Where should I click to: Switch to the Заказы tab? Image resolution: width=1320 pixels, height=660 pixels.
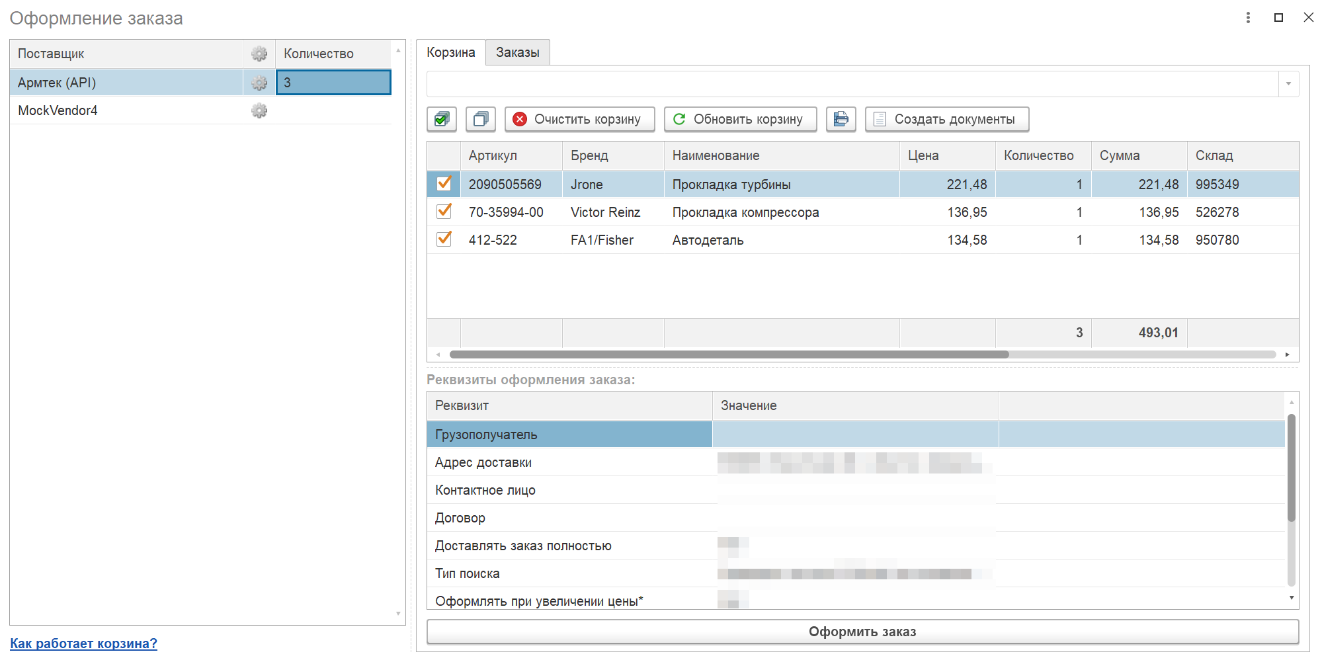(517, 52)
